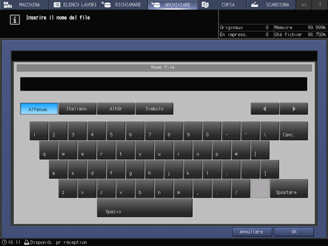This screenshot has height=246, width=328.
Task: Tap the x key
Action: click(x=87, y=188)
